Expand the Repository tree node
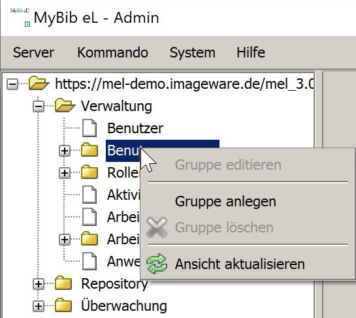 [39, 284]
